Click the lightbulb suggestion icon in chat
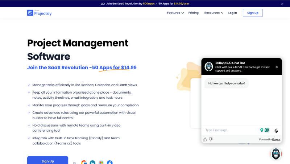The image size is (290, 164). 261,130
